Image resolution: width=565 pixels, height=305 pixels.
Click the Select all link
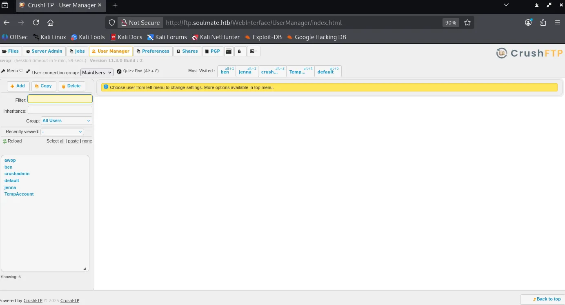(62, 141)
